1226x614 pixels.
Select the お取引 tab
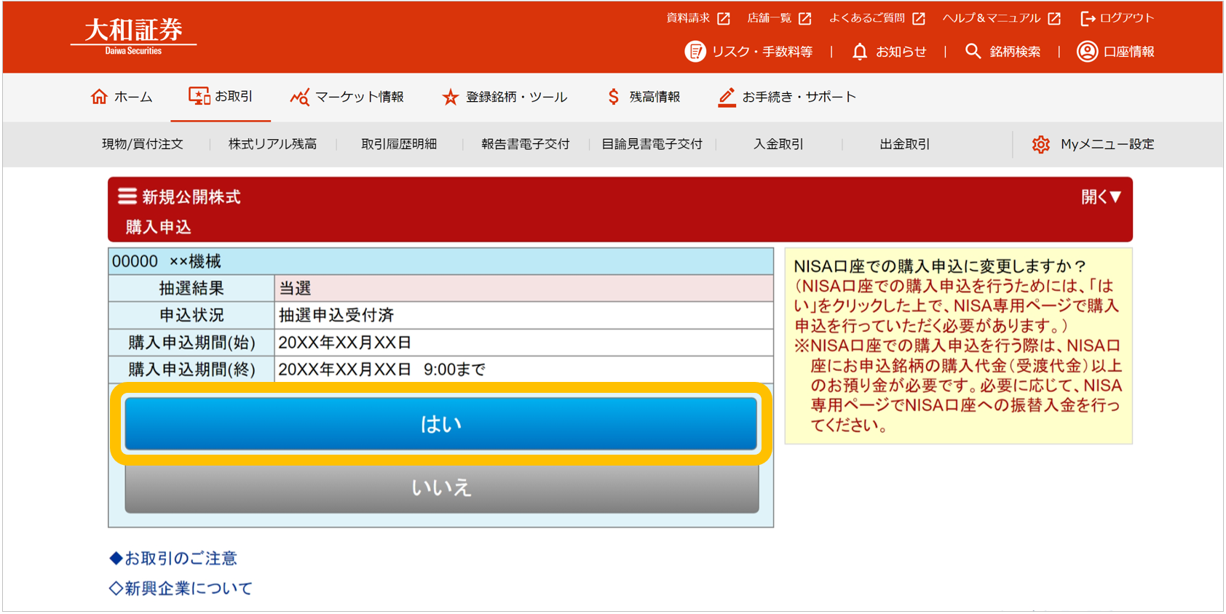[x=221, y=97]
